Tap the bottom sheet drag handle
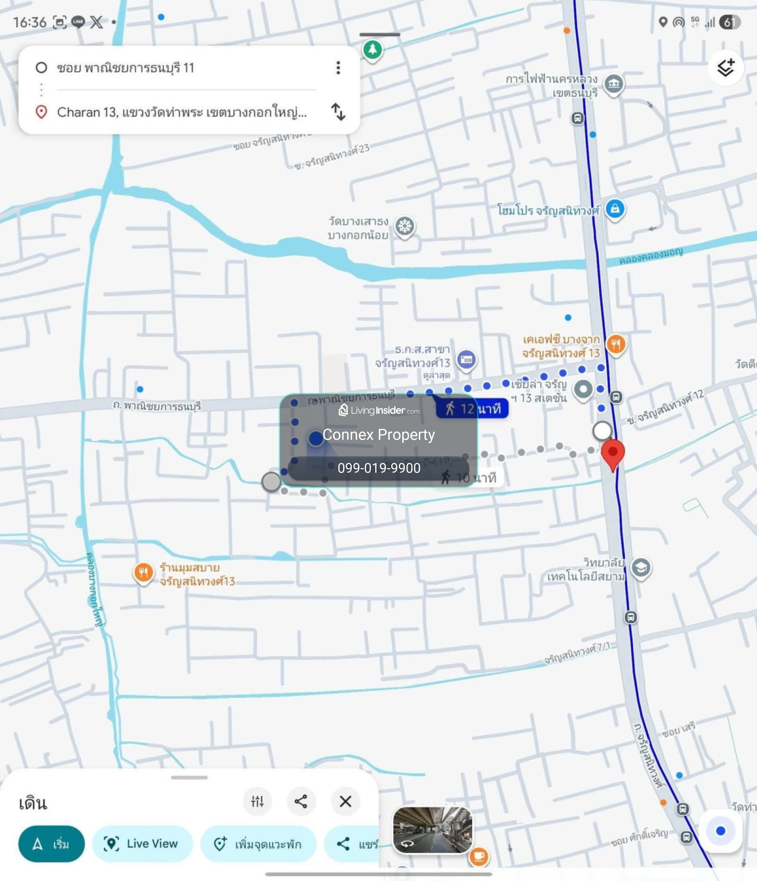This screenshot has width=757, height=881. (189, 777)
